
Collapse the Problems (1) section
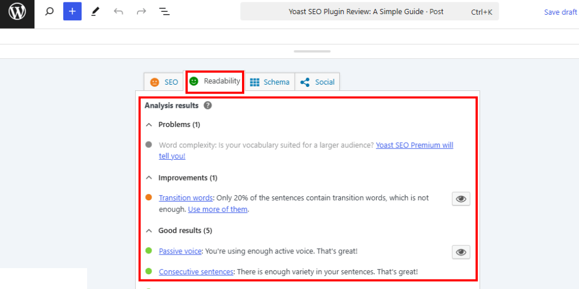(149, 125)
